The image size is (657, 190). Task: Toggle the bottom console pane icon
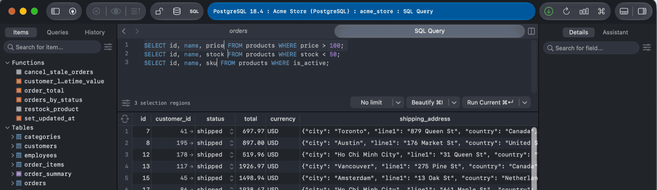624,11
